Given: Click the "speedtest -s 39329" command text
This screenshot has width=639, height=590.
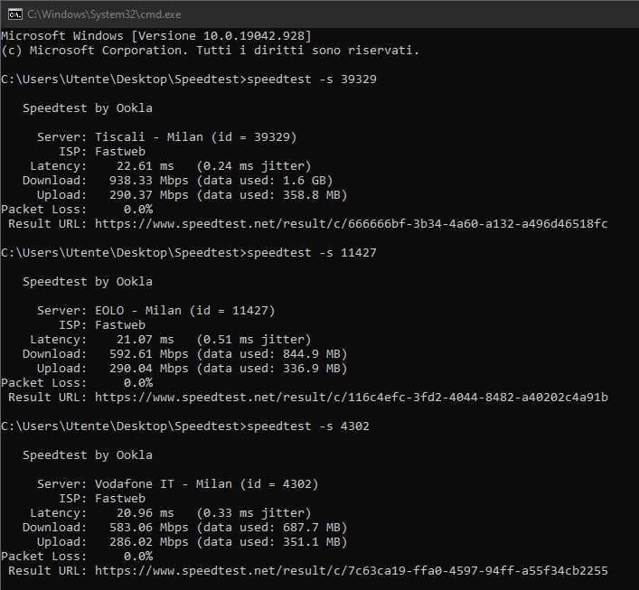Looking at the screenshot, I should click(311, 79).
